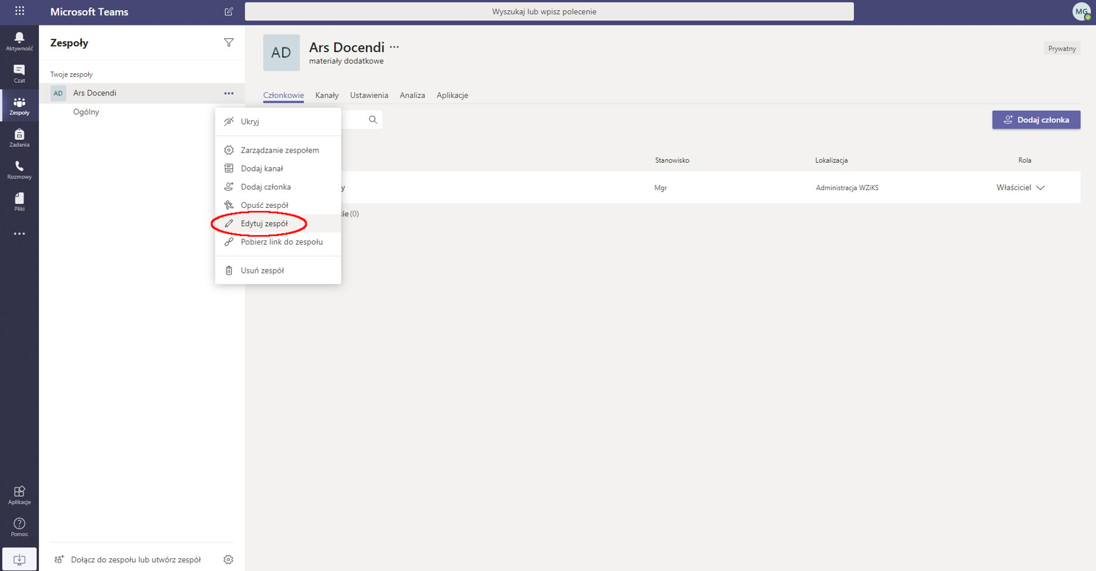Click the member search magnifier icon
Image resolution: width=1096 pixels, height=571 pixels.
click(373, 120)
